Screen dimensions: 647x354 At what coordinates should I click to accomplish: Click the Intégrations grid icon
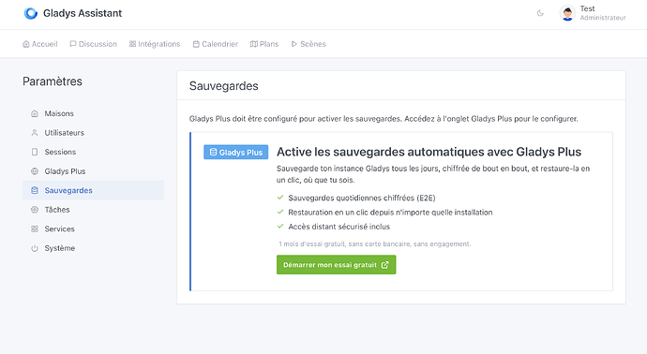(132, 44)
